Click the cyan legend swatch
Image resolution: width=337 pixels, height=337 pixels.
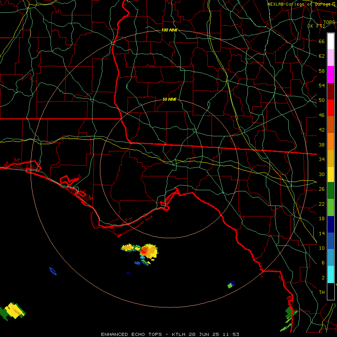pos(331,274)
